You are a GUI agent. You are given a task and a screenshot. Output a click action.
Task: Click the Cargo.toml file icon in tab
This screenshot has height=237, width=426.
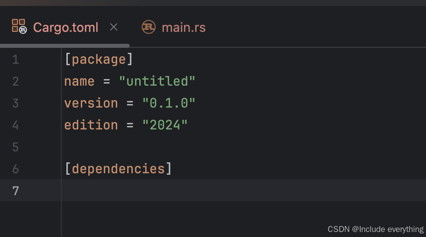click(19, 26)
